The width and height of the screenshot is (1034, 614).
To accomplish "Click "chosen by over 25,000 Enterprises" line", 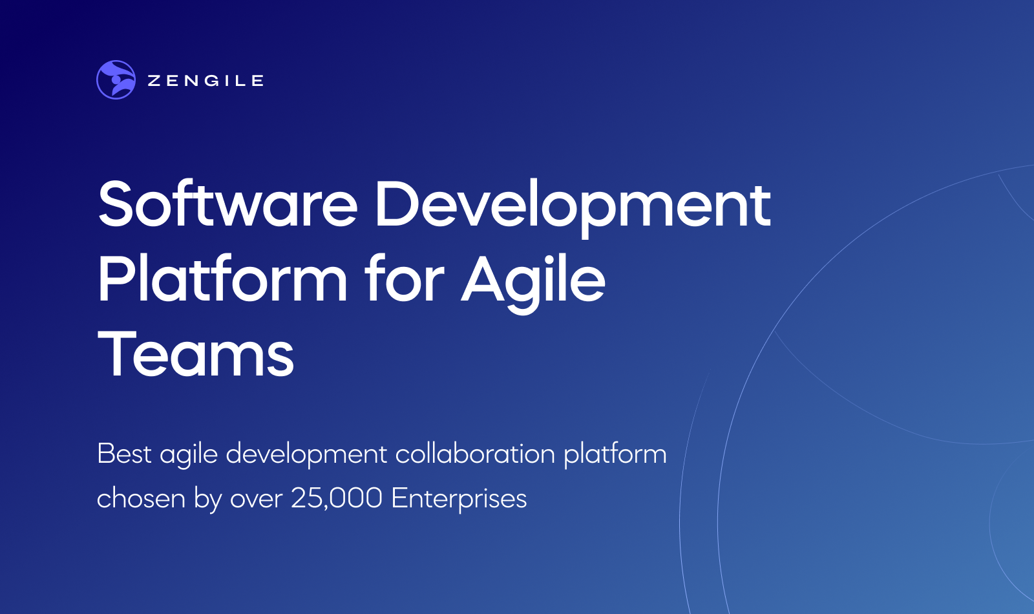I will [x=312, y=499].
